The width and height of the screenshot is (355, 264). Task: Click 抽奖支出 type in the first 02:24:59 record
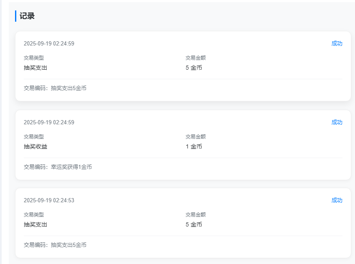pyautogui.click(x=35, y=68)
